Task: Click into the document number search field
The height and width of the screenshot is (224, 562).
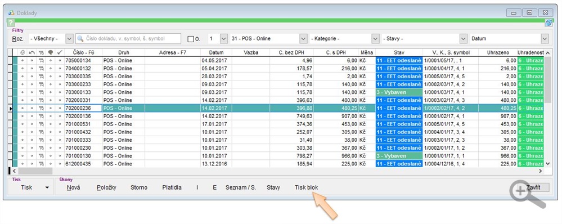Action: click(x=128, y=39)
